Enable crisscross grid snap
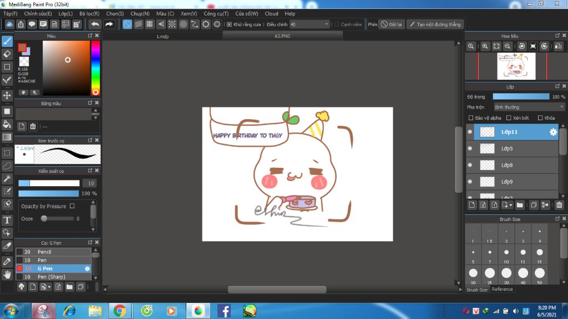Screen dimensions: 568x319 pos(150,24)
